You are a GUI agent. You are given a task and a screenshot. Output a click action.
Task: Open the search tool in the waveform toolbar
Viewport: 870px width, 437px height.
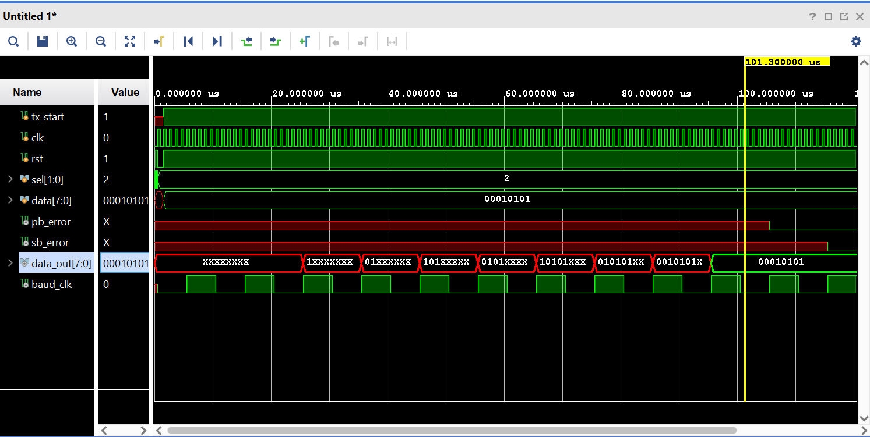(13, 41)
